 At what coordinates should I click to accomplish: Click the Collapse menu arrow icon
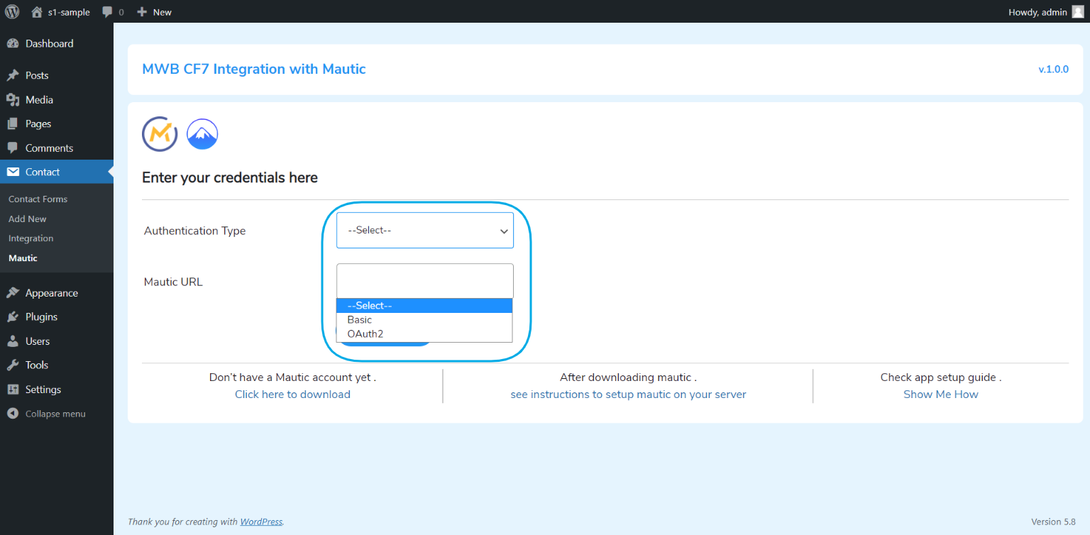click(x=13, y=413)
